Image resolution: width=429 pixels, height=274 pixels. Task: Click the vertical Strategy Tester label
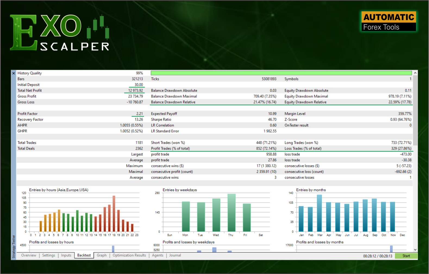tap(14, 247)
